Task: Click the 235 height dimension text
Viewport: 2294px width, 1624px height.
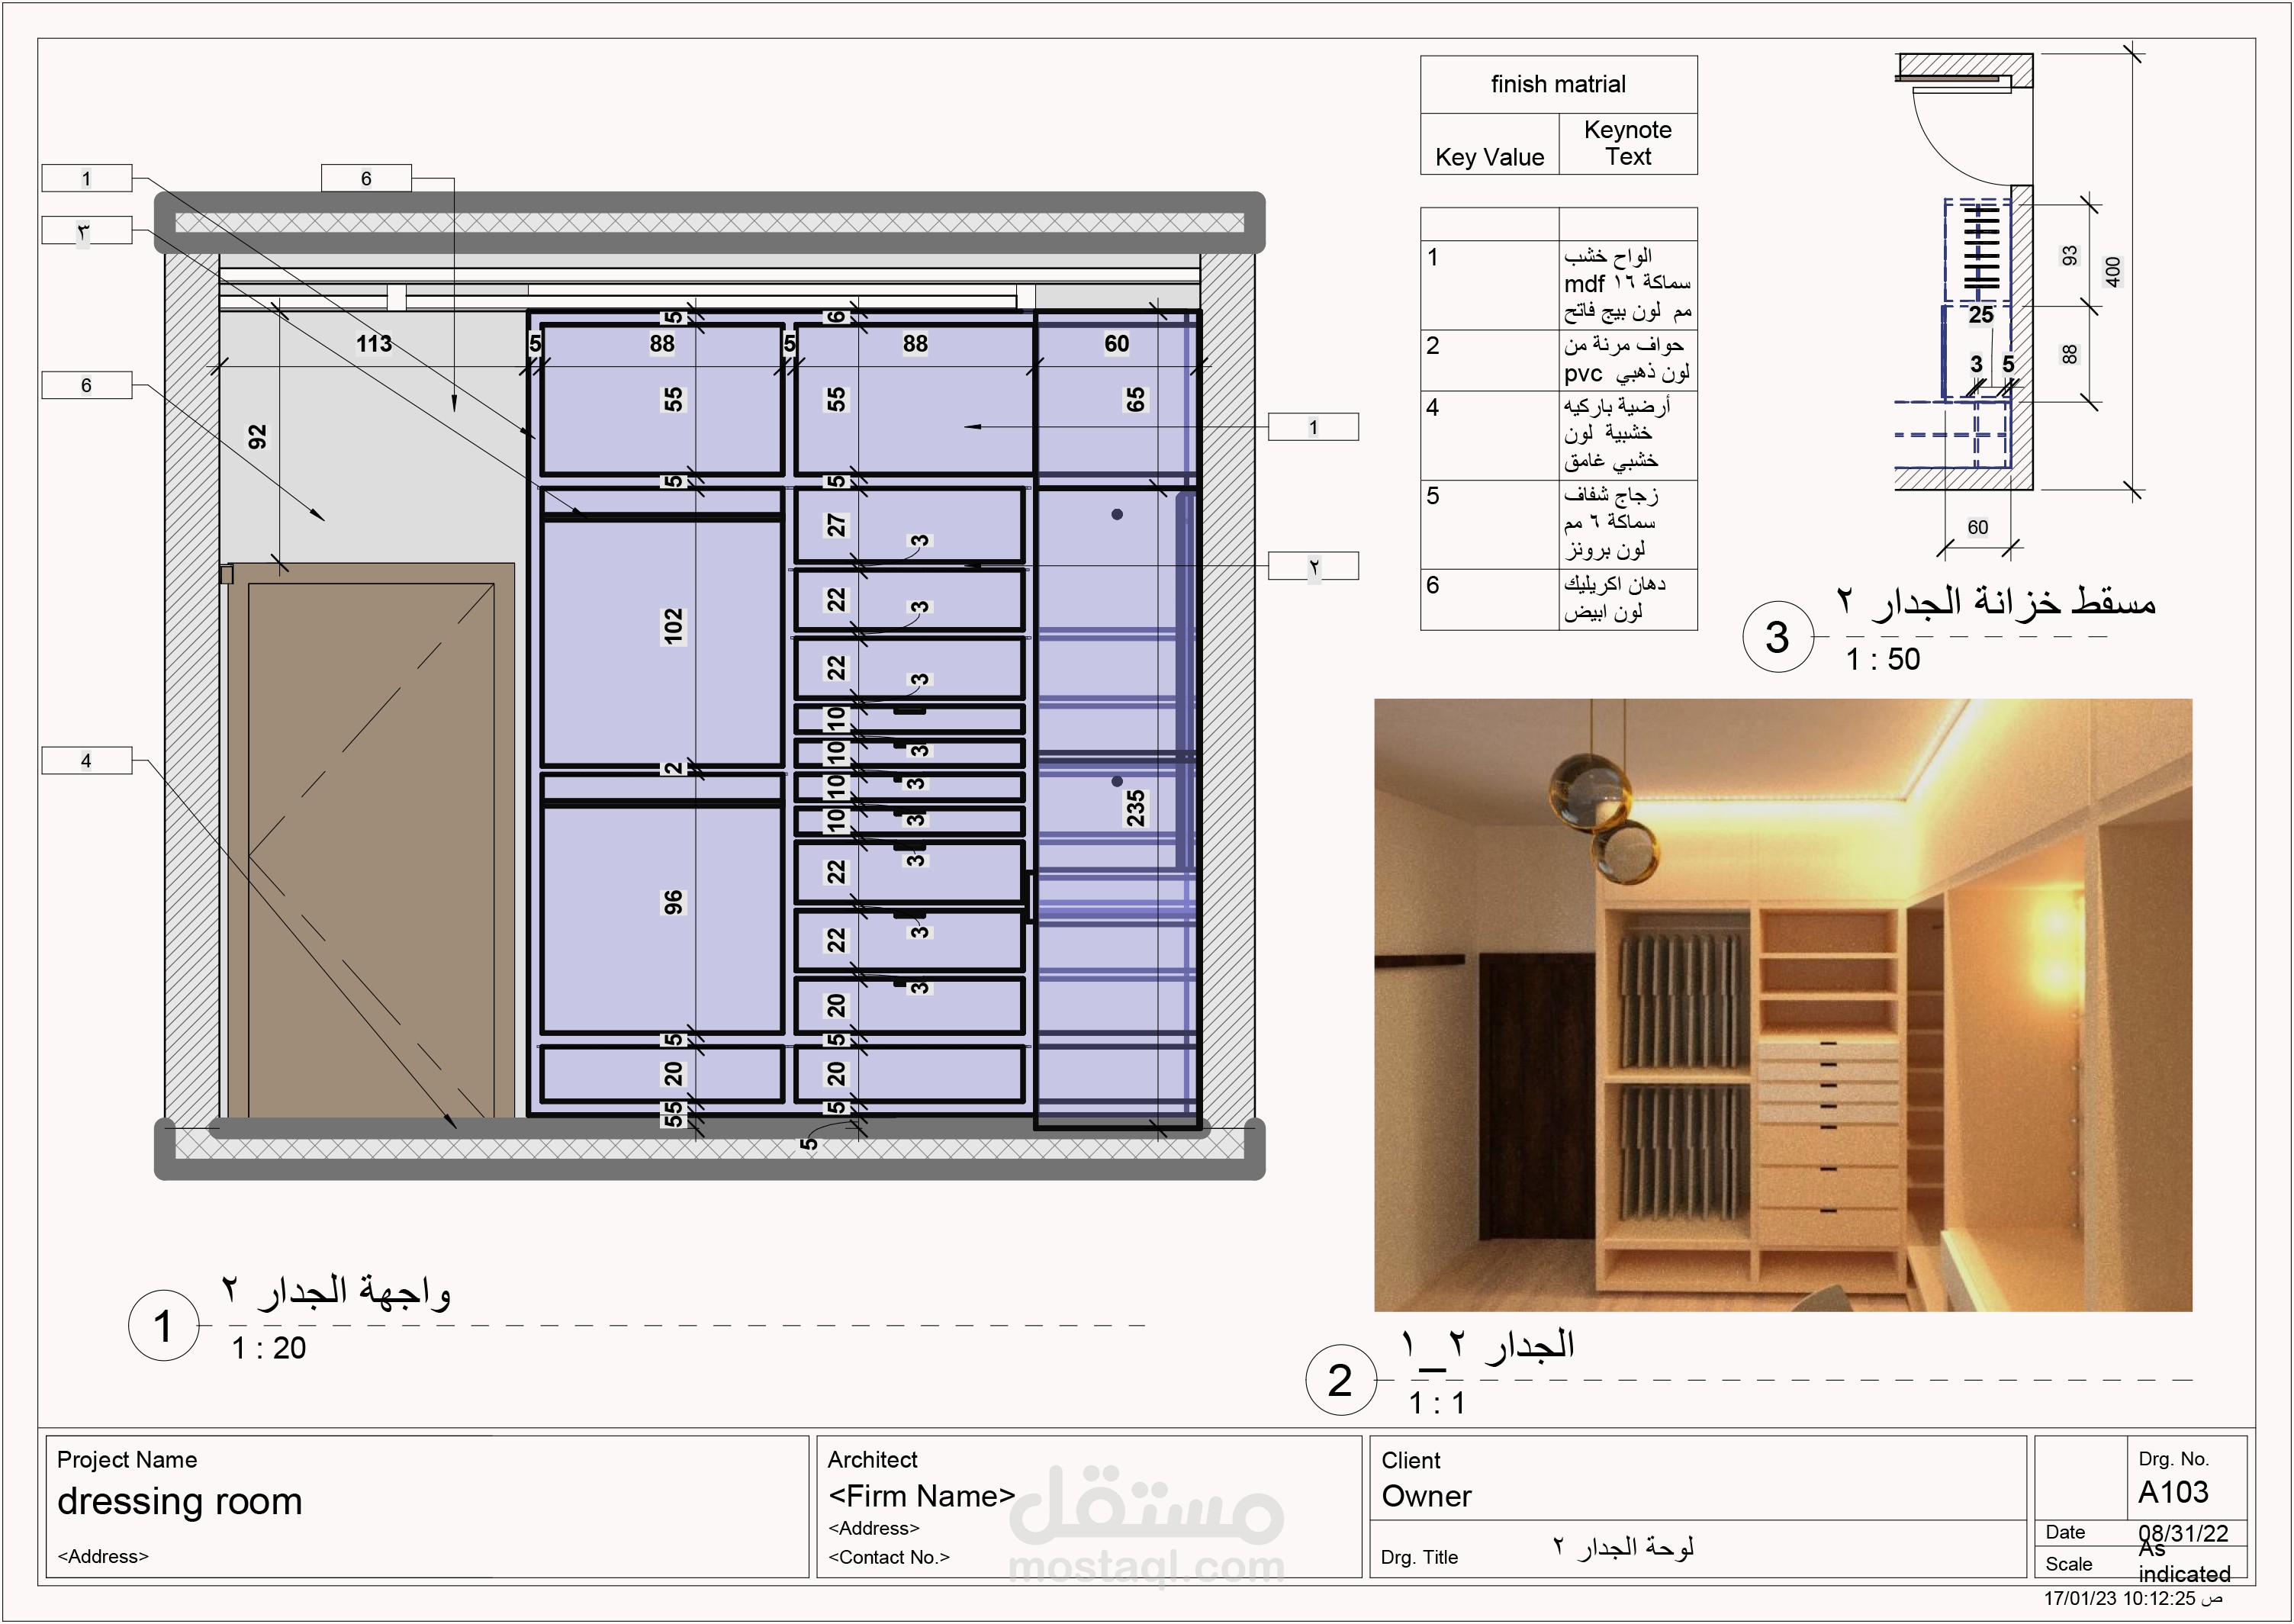Action: pos(1136,808)
